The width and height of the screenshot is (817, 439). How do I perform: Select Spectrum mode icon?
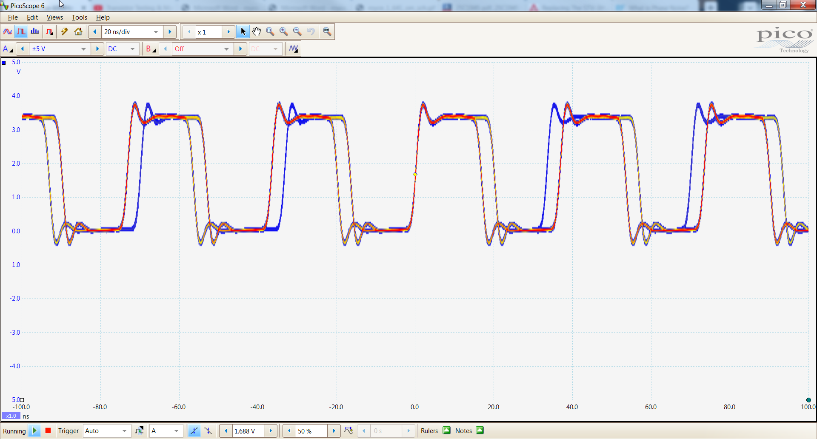[x=35, y=32]
